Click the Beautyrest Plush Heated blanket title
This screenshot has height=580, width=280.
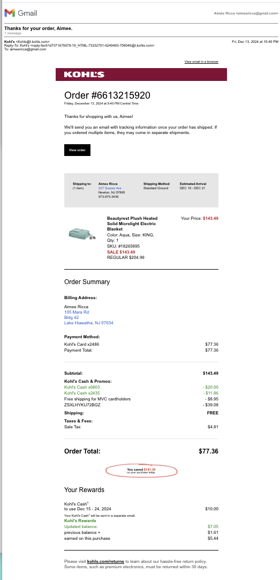(132, 224)
